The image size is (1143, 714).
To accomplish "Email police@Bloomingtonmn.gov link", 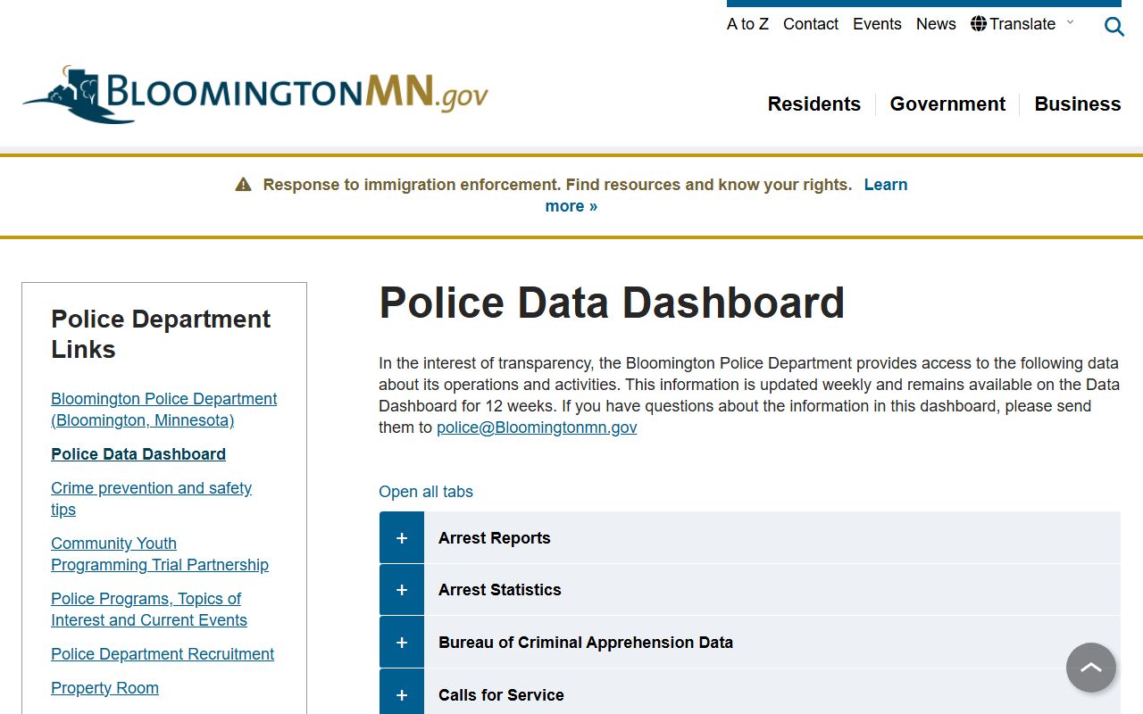I will tap(537, 428).
